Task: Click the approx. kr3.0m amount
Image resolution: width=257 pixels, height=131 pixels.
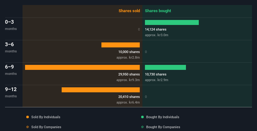Action: point(157,35)
